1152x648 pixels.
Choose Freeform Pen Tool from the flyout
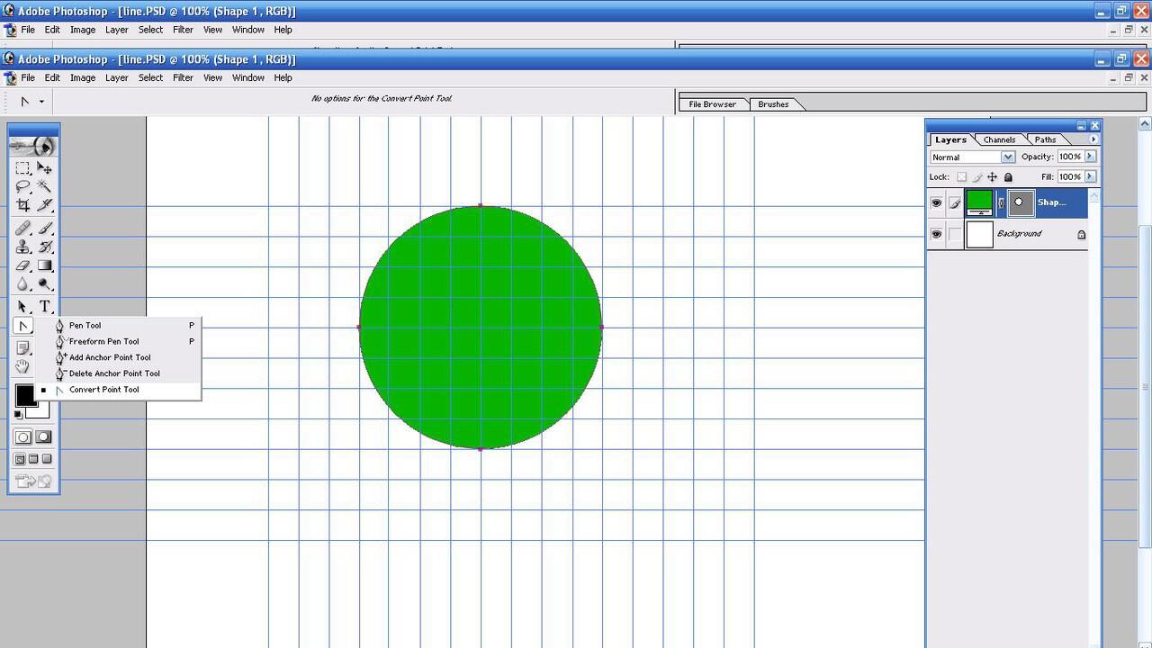103,341
